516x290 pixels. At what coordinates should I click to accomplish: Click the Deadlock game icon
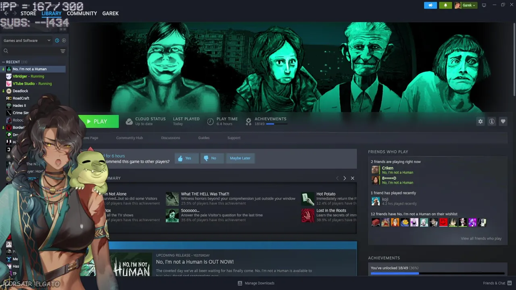coord(9,91)
